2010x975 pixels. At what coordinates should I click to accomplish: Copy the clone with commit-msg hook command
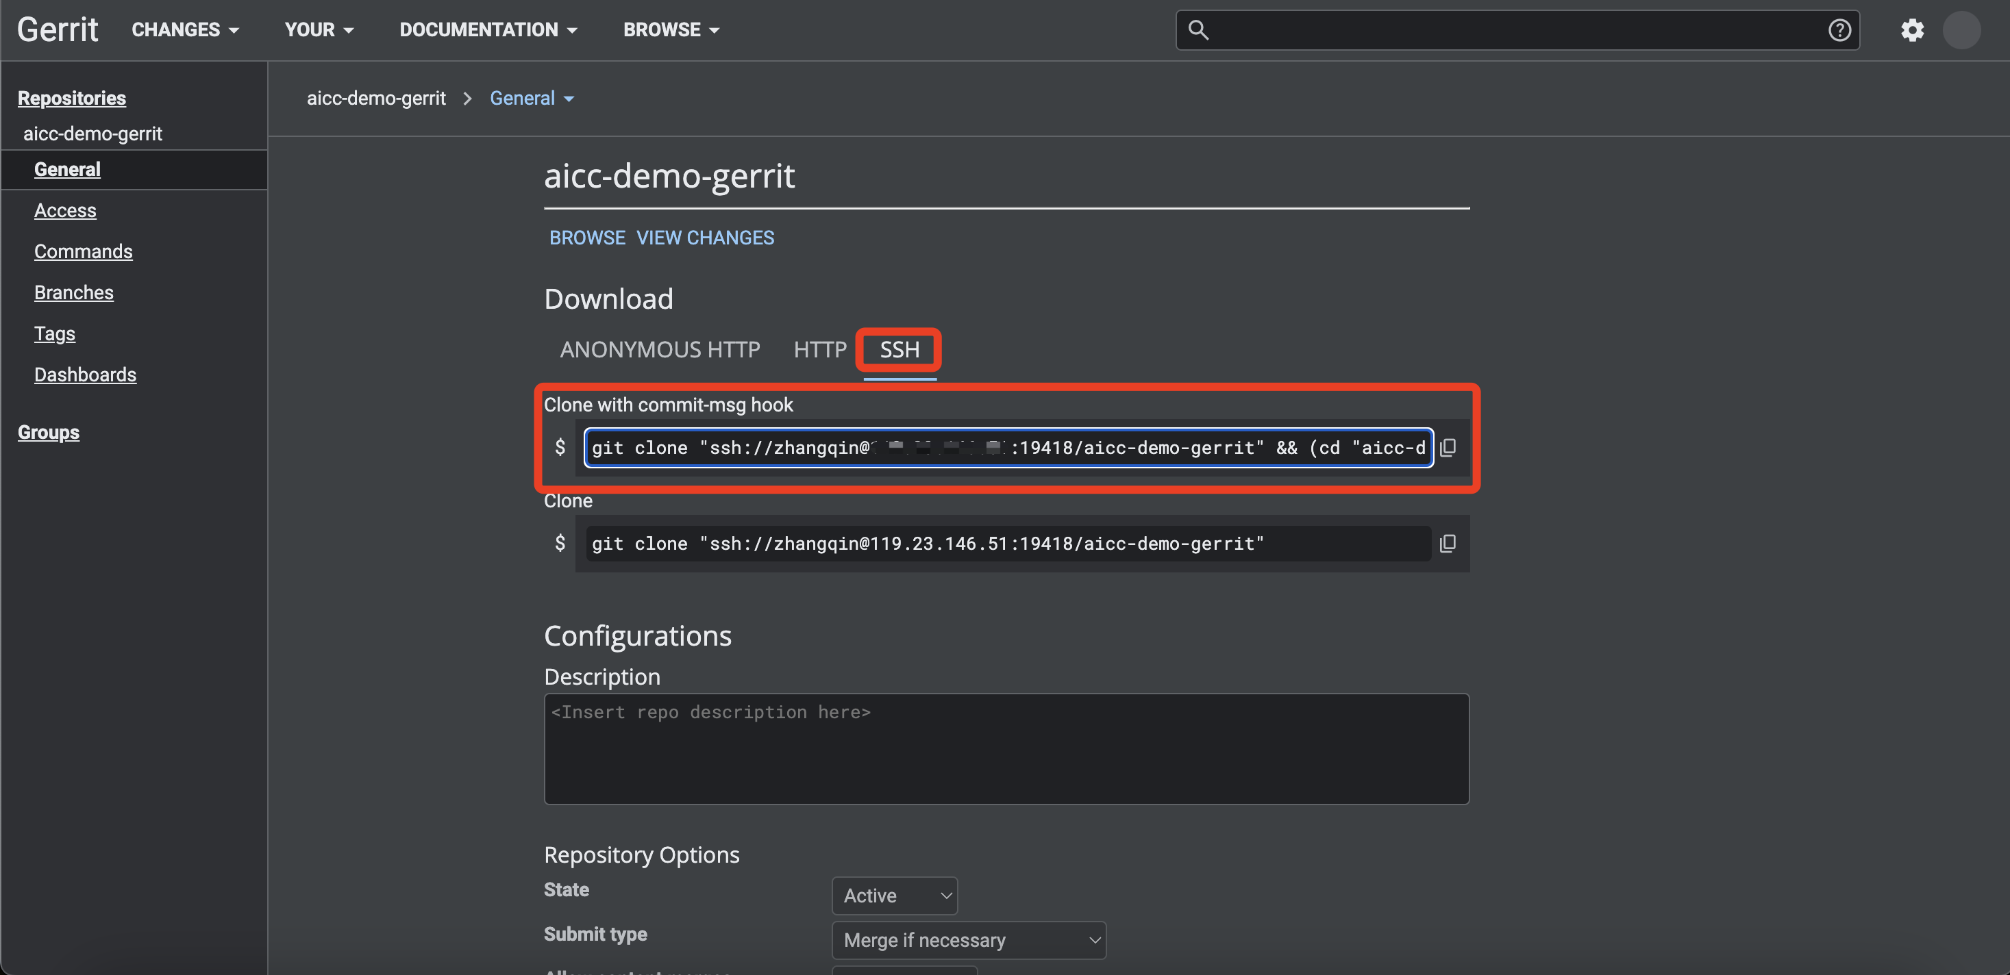tap(1448, 448)
